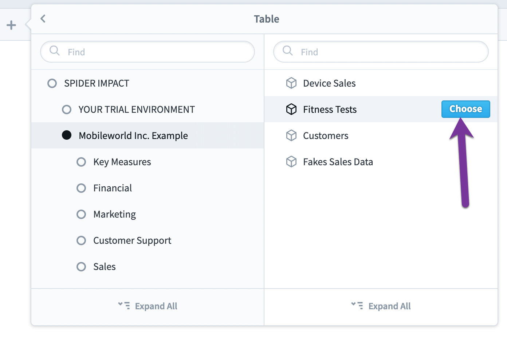Expand all items in the right panel

[x=381, y=306]
